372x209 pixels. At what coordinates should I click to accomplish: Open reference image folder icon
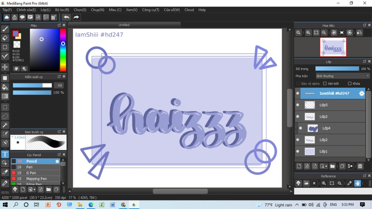click(x=306, y=183)
